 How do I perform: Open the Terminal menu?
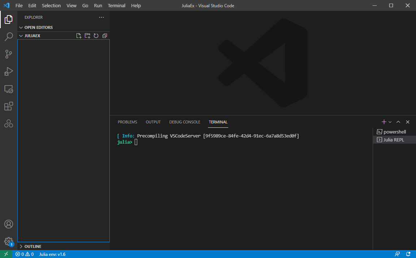117,5
